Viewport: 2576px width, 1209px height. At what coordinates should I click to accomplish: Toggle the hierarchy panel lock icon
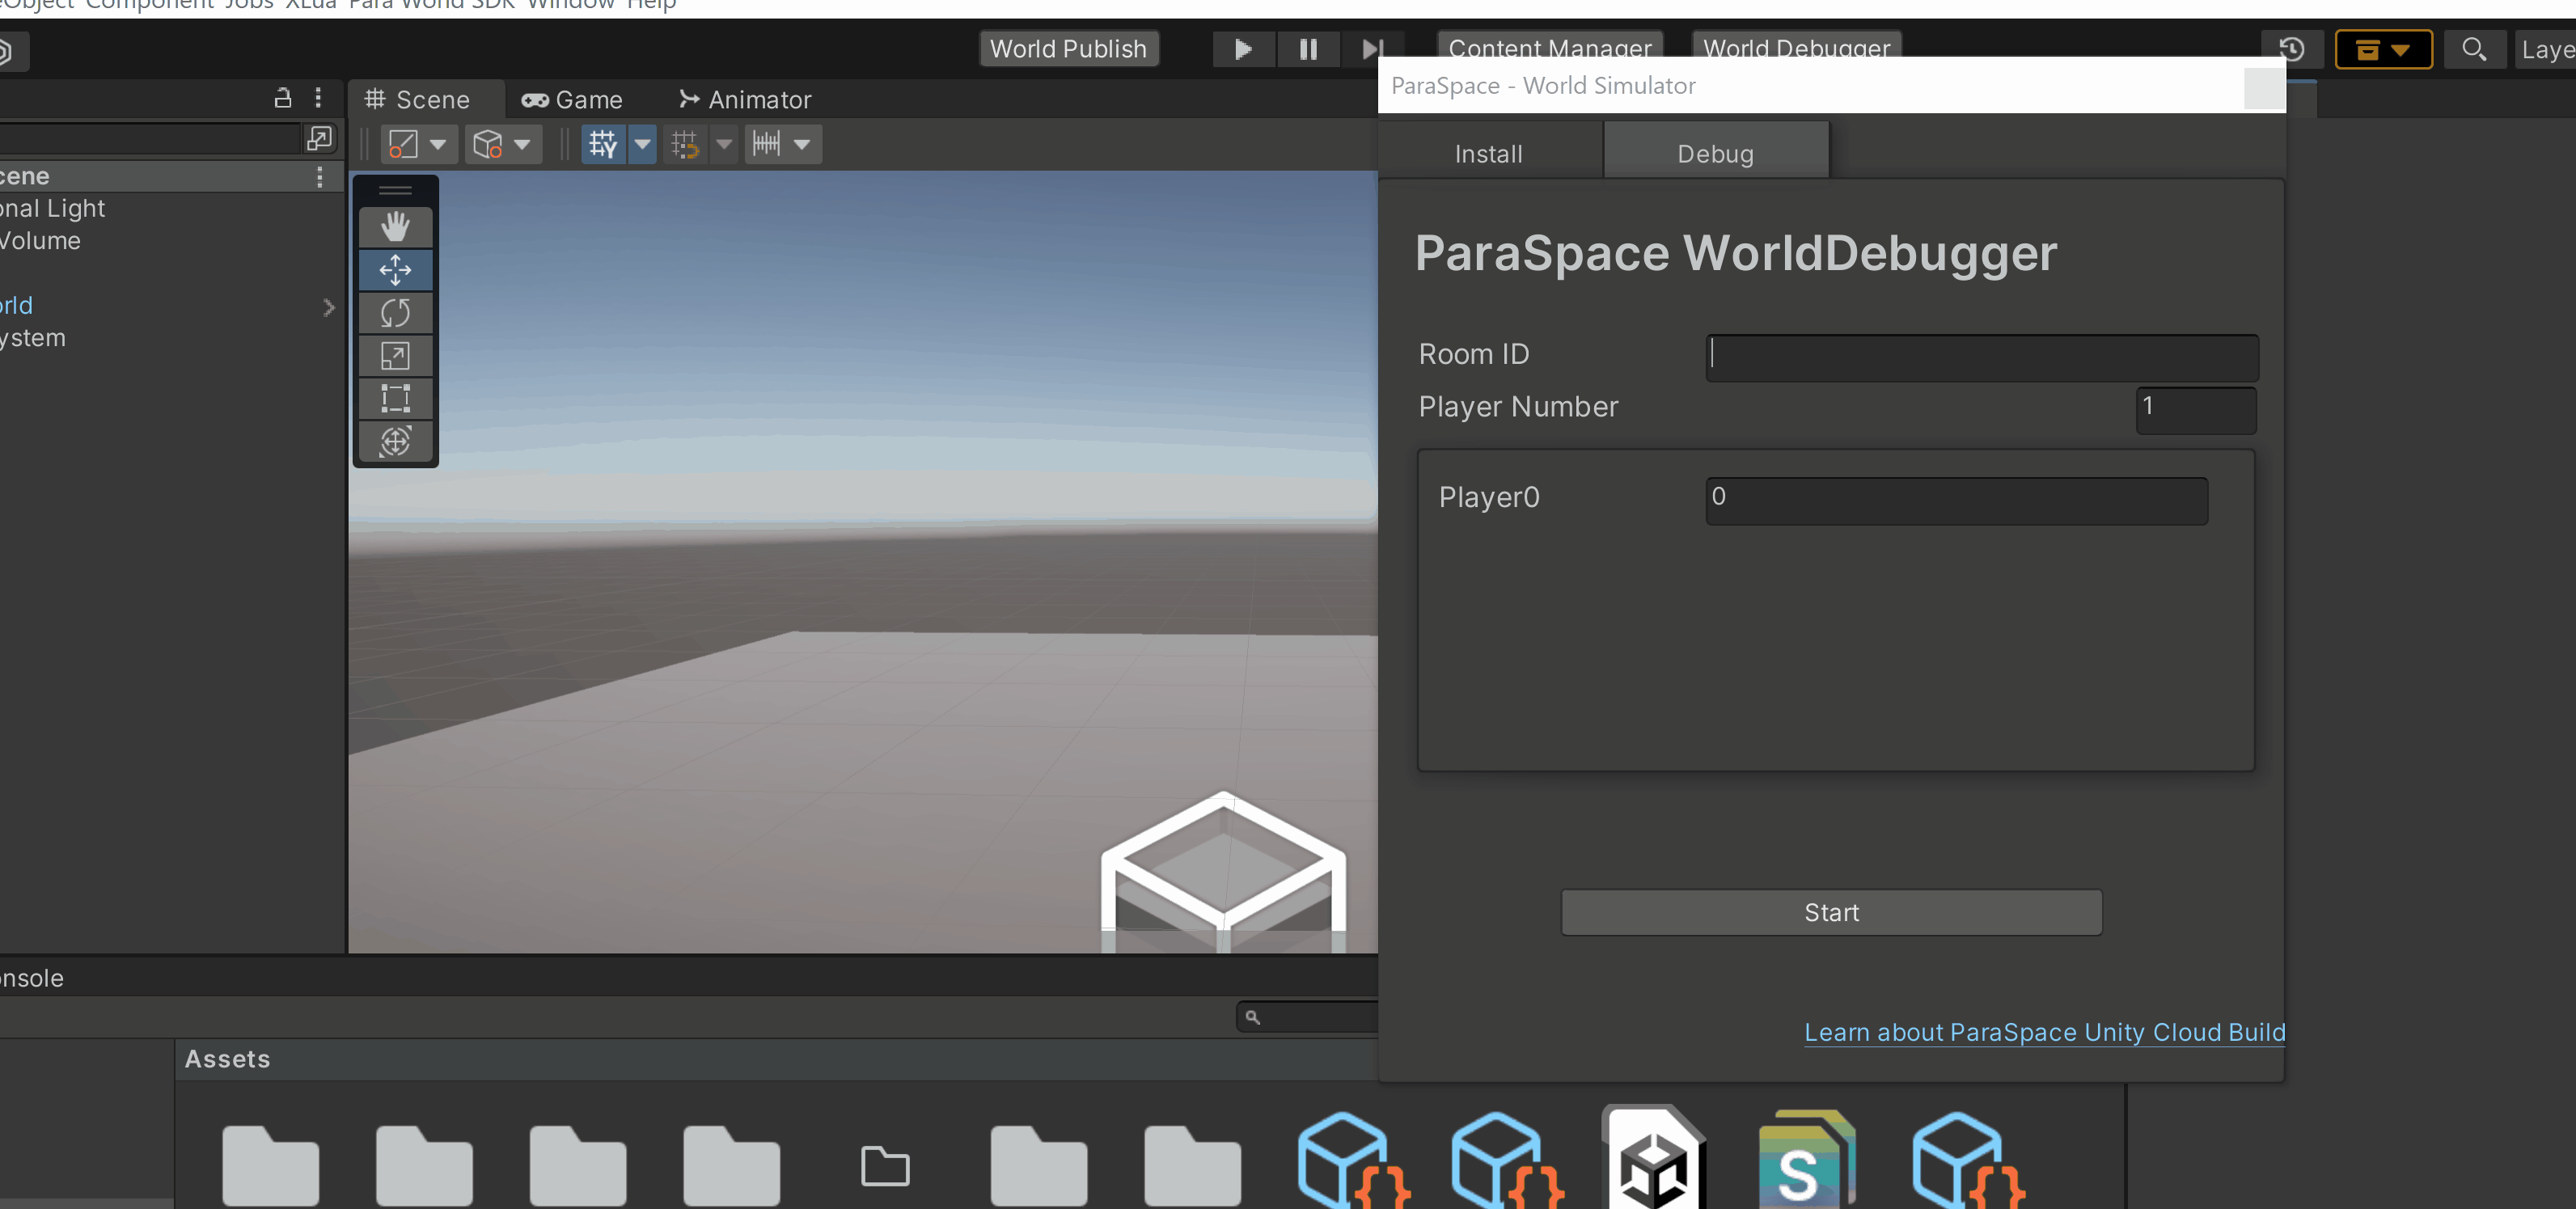click(283, 98)
